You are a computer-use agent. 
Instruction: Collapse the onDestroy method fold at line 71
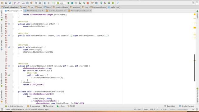click(x=13, y=47)
